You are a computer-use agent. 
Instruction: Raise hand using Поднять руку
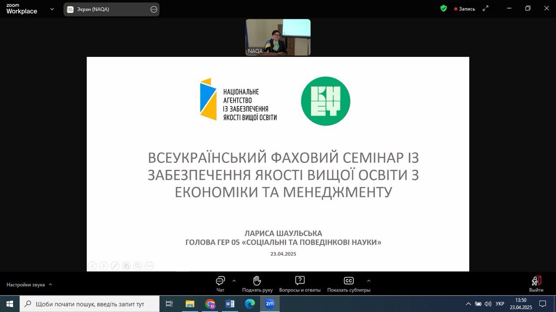point(258,284)
